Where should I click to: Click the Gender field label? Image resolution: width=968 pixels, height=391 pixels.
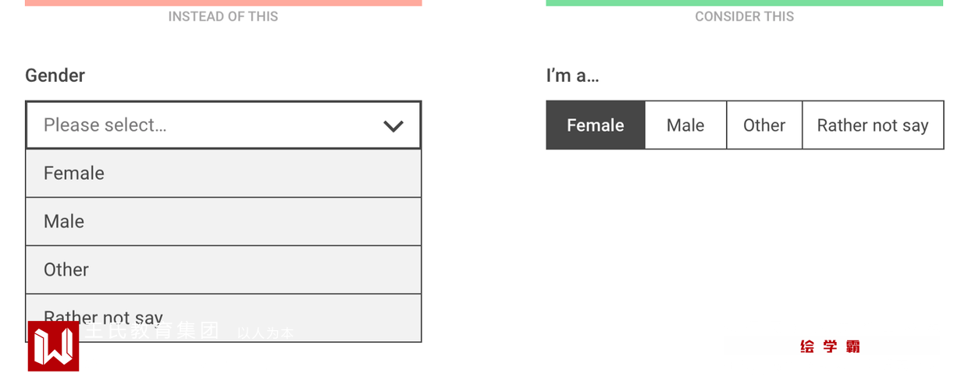55,76
